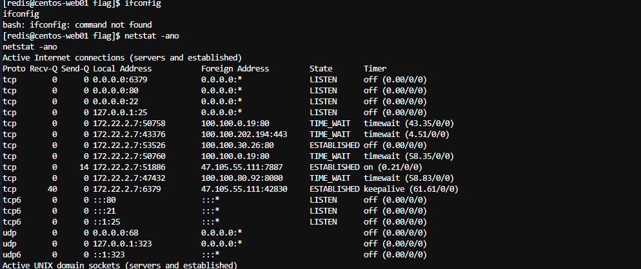641x269 pixels.
Task: Click foreign address 47.105.55.111:7887
Action: pos(242,167)
